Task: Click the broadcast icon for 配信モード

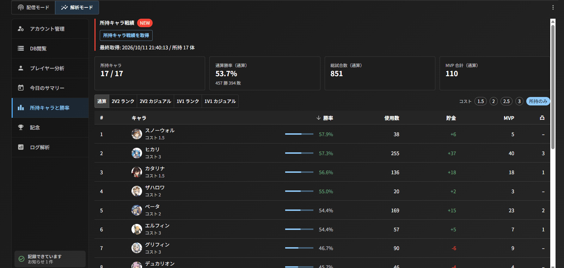Action: pyautogui.click(x=21, y=7)
